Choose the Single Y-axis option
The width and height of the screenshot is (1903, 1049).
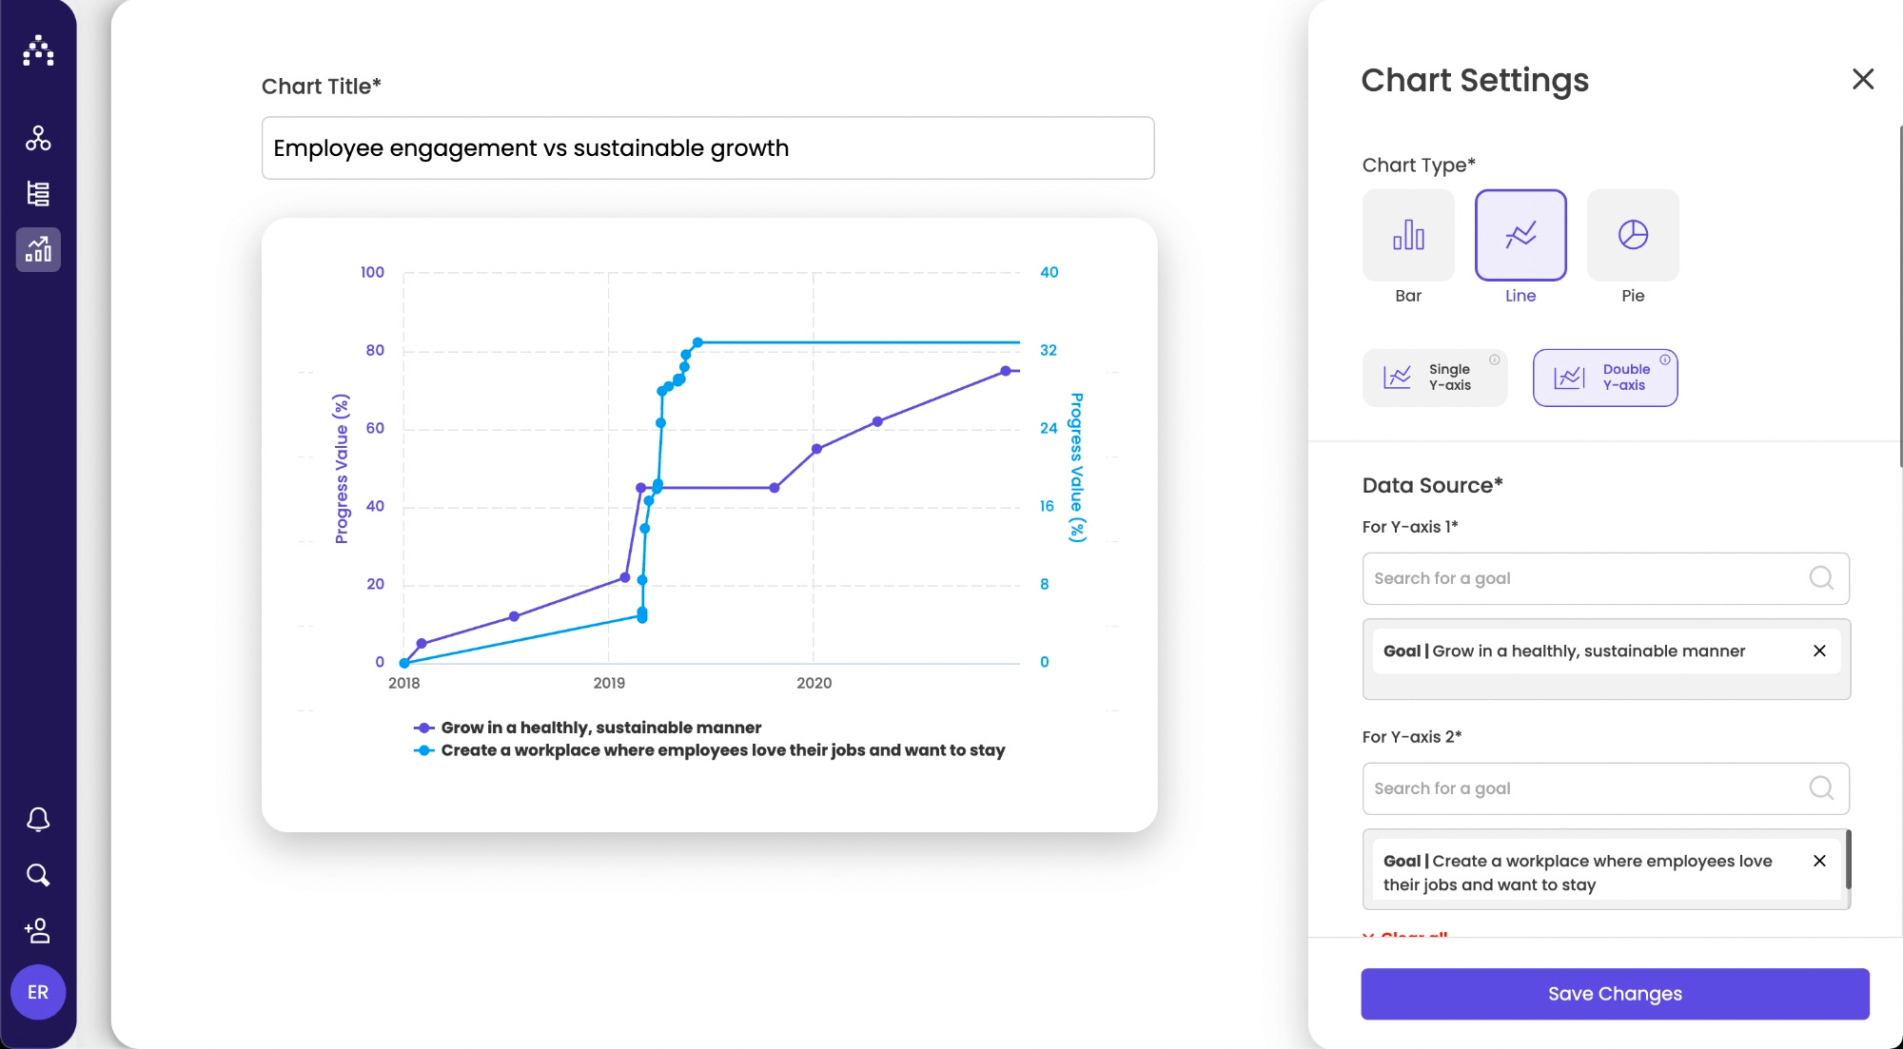pos(1435,378)
